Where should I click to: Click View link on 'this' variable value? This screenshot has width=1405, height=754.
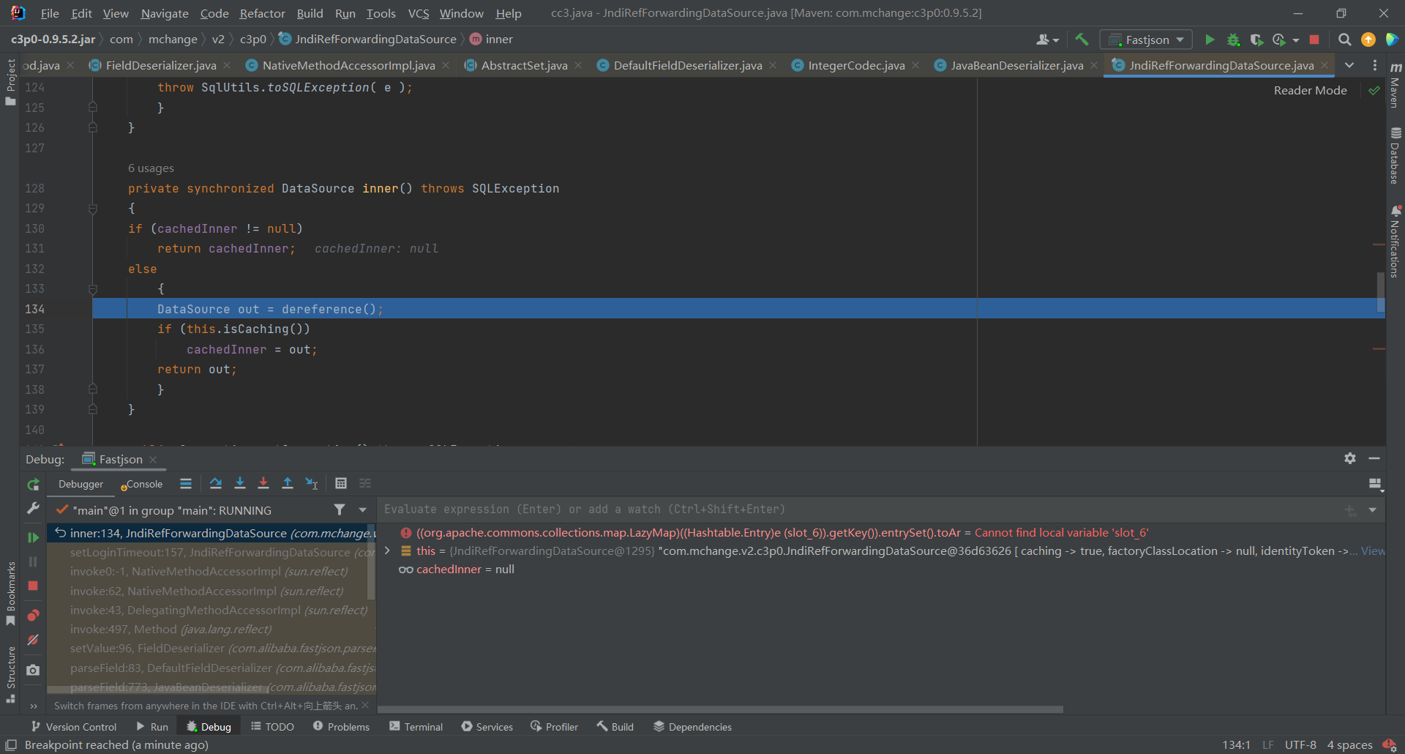coord(1372,551)
